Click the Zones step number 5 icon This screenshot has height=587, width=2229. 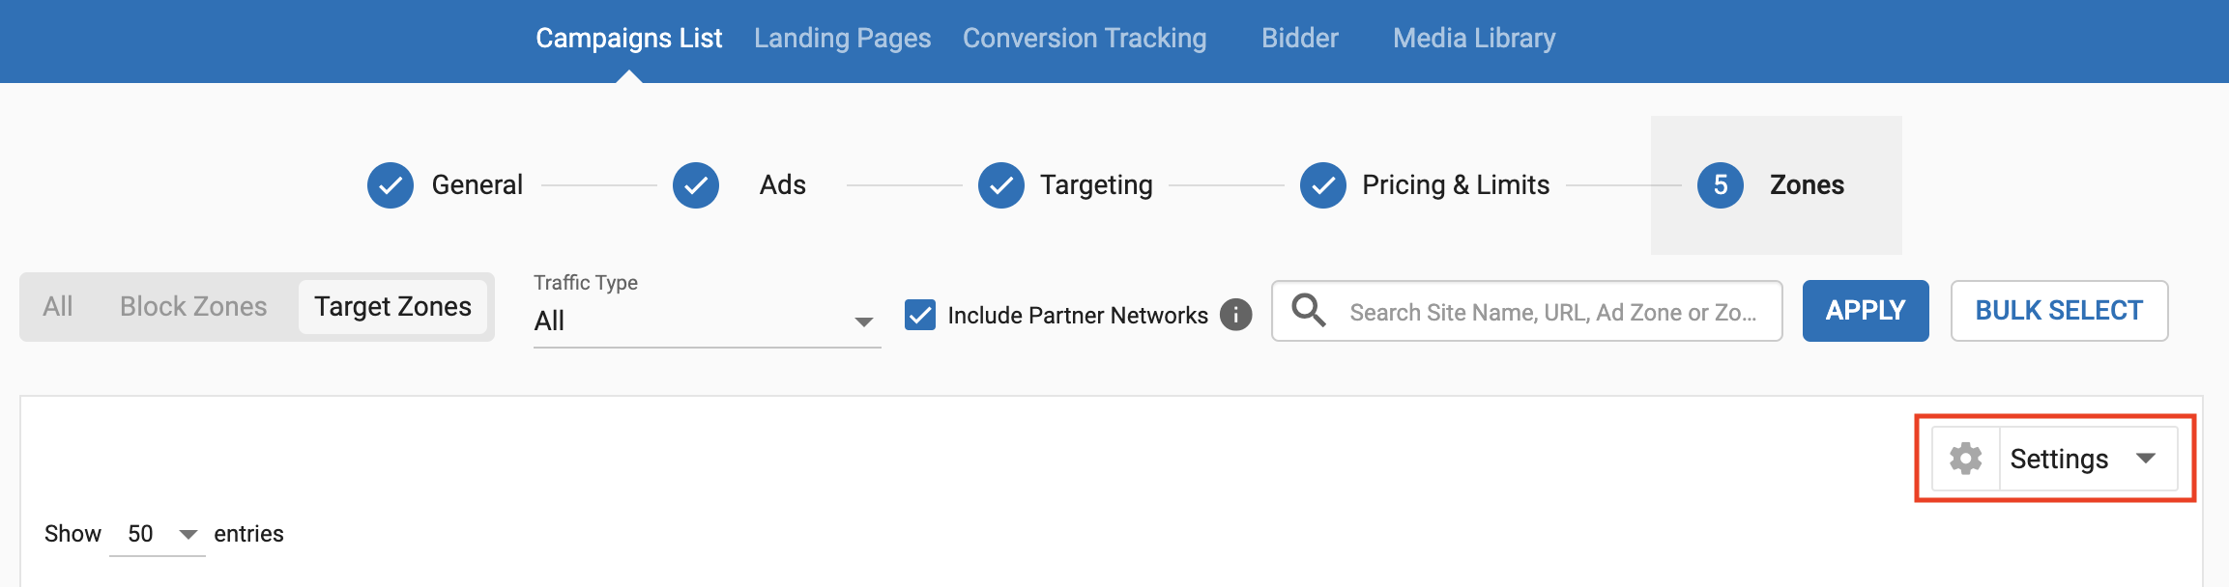point(1721,185)
